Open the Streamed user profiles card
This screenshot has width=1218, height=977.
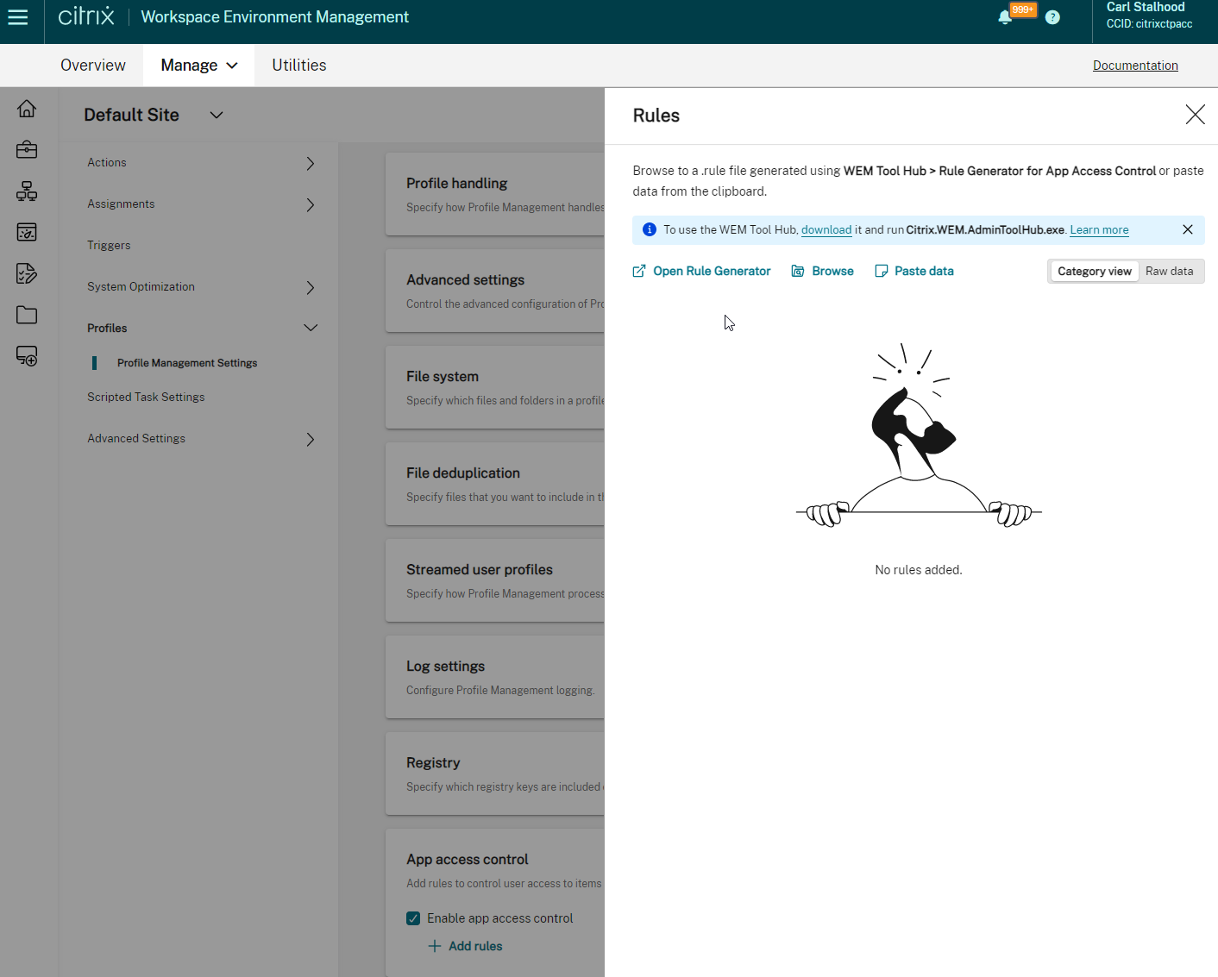point(495,580)
